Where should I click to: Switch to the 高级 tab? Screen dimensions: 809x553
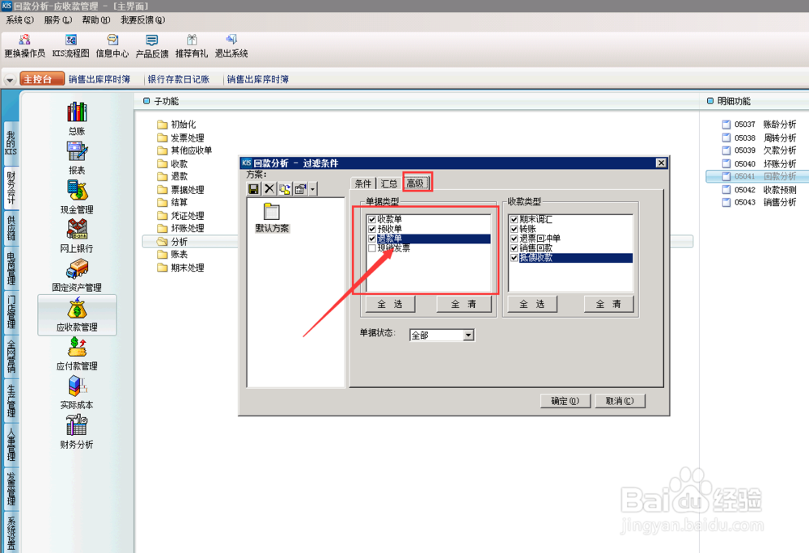416,183
